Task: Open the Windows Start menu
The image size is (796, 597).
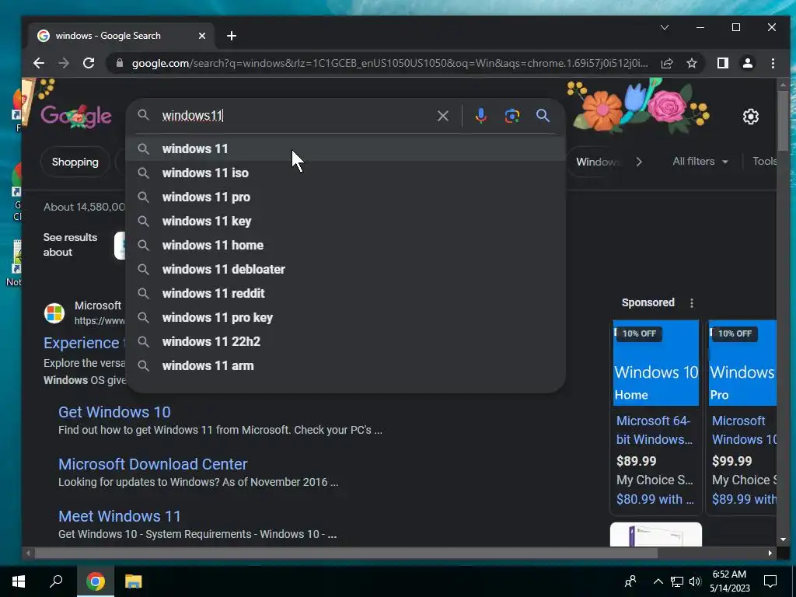Action: coord(19,581)
